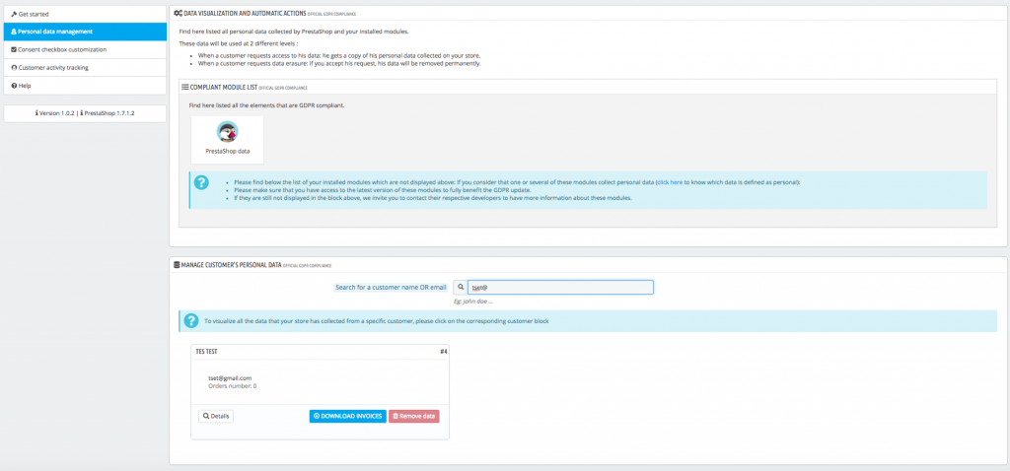Click the Remove data button
Screen dimensions: 1010x471
tap(414, 416)
